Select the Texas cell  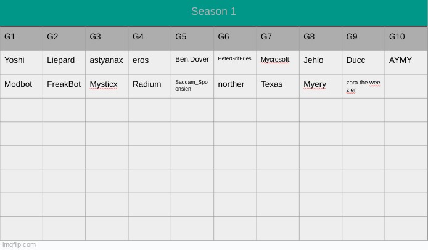[278, 85]
